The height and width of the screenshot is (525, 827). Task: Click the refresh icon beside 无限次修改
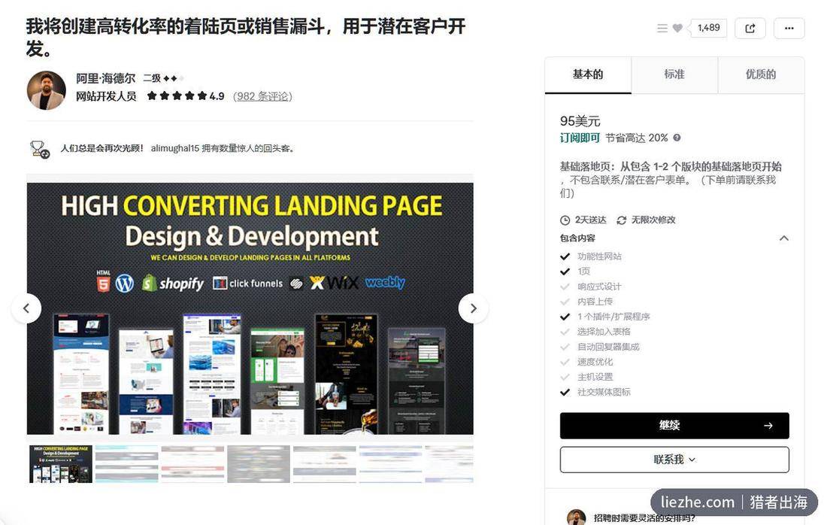click(x=621, y=220)
